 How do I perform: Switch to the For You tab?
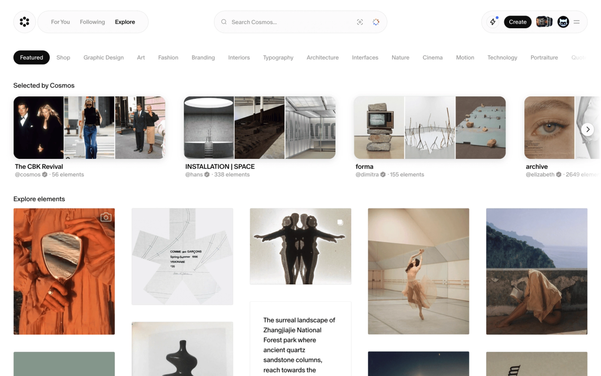(60, 22)
